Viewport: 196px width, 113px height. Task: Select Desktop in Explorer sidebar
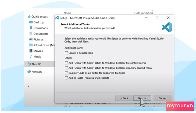click(x=39, y=22)
